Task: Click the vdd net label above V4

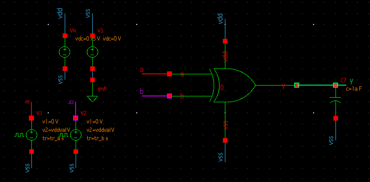Action: pyautogui.click(x=60, y=14)
